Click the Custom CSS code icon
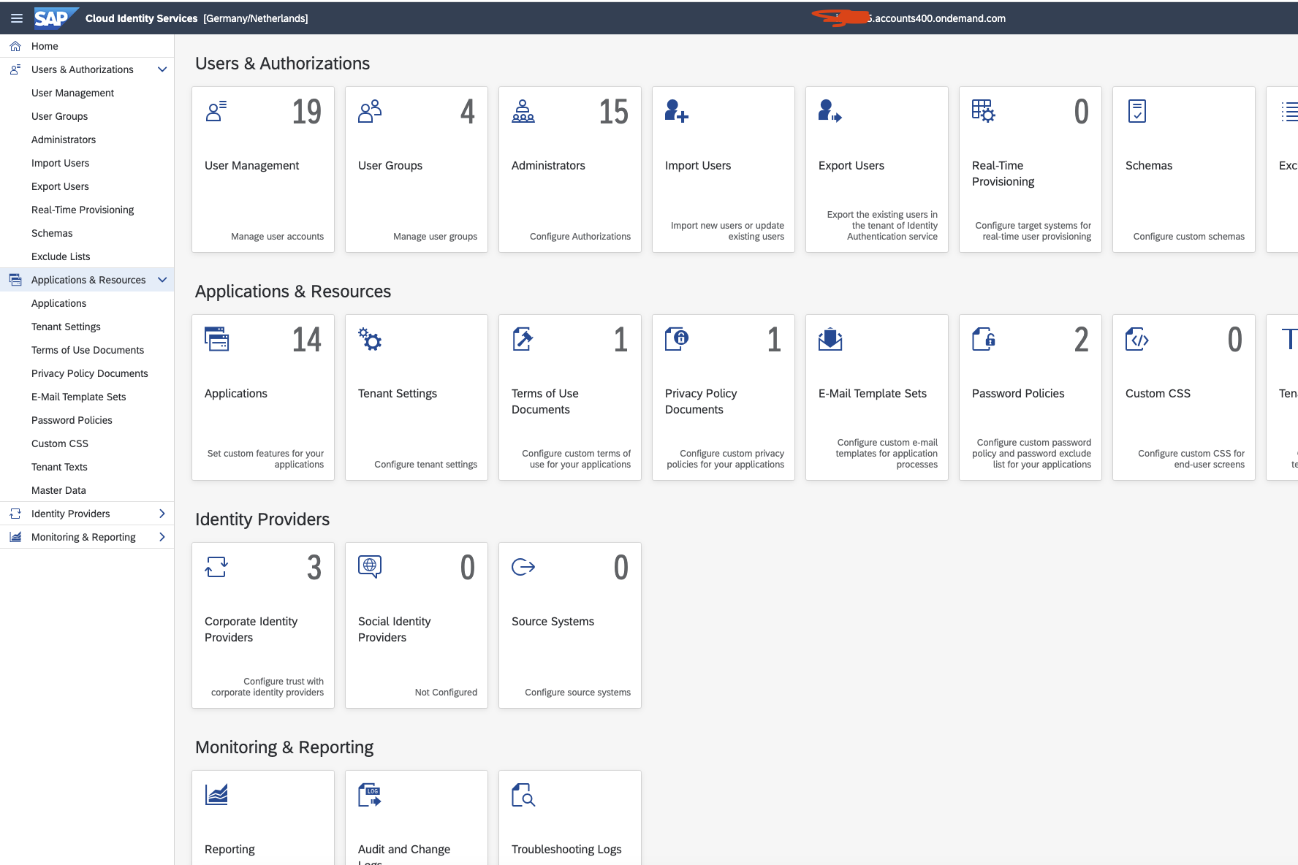1298x865 pixels. (x=1137, y=339)
